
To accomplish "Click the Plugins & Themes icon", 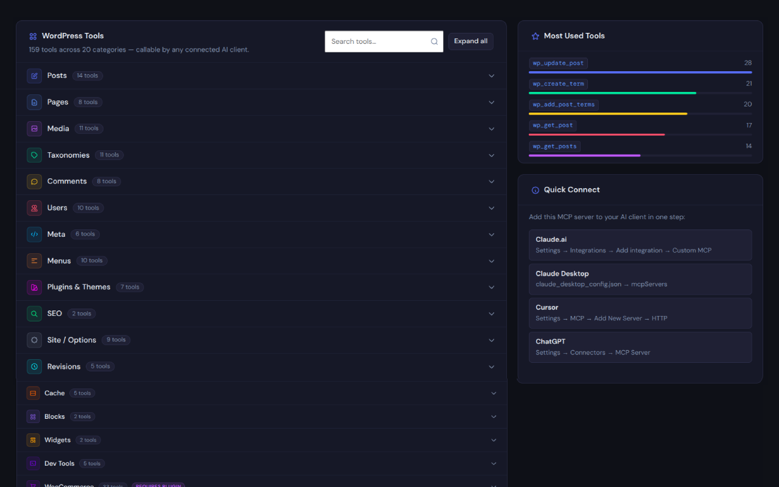I will (34, 287).
